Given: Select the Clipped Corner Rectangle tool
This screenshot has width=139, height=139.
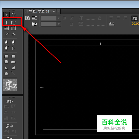Looking at the screenshot, I should click(x=6, y=62).
